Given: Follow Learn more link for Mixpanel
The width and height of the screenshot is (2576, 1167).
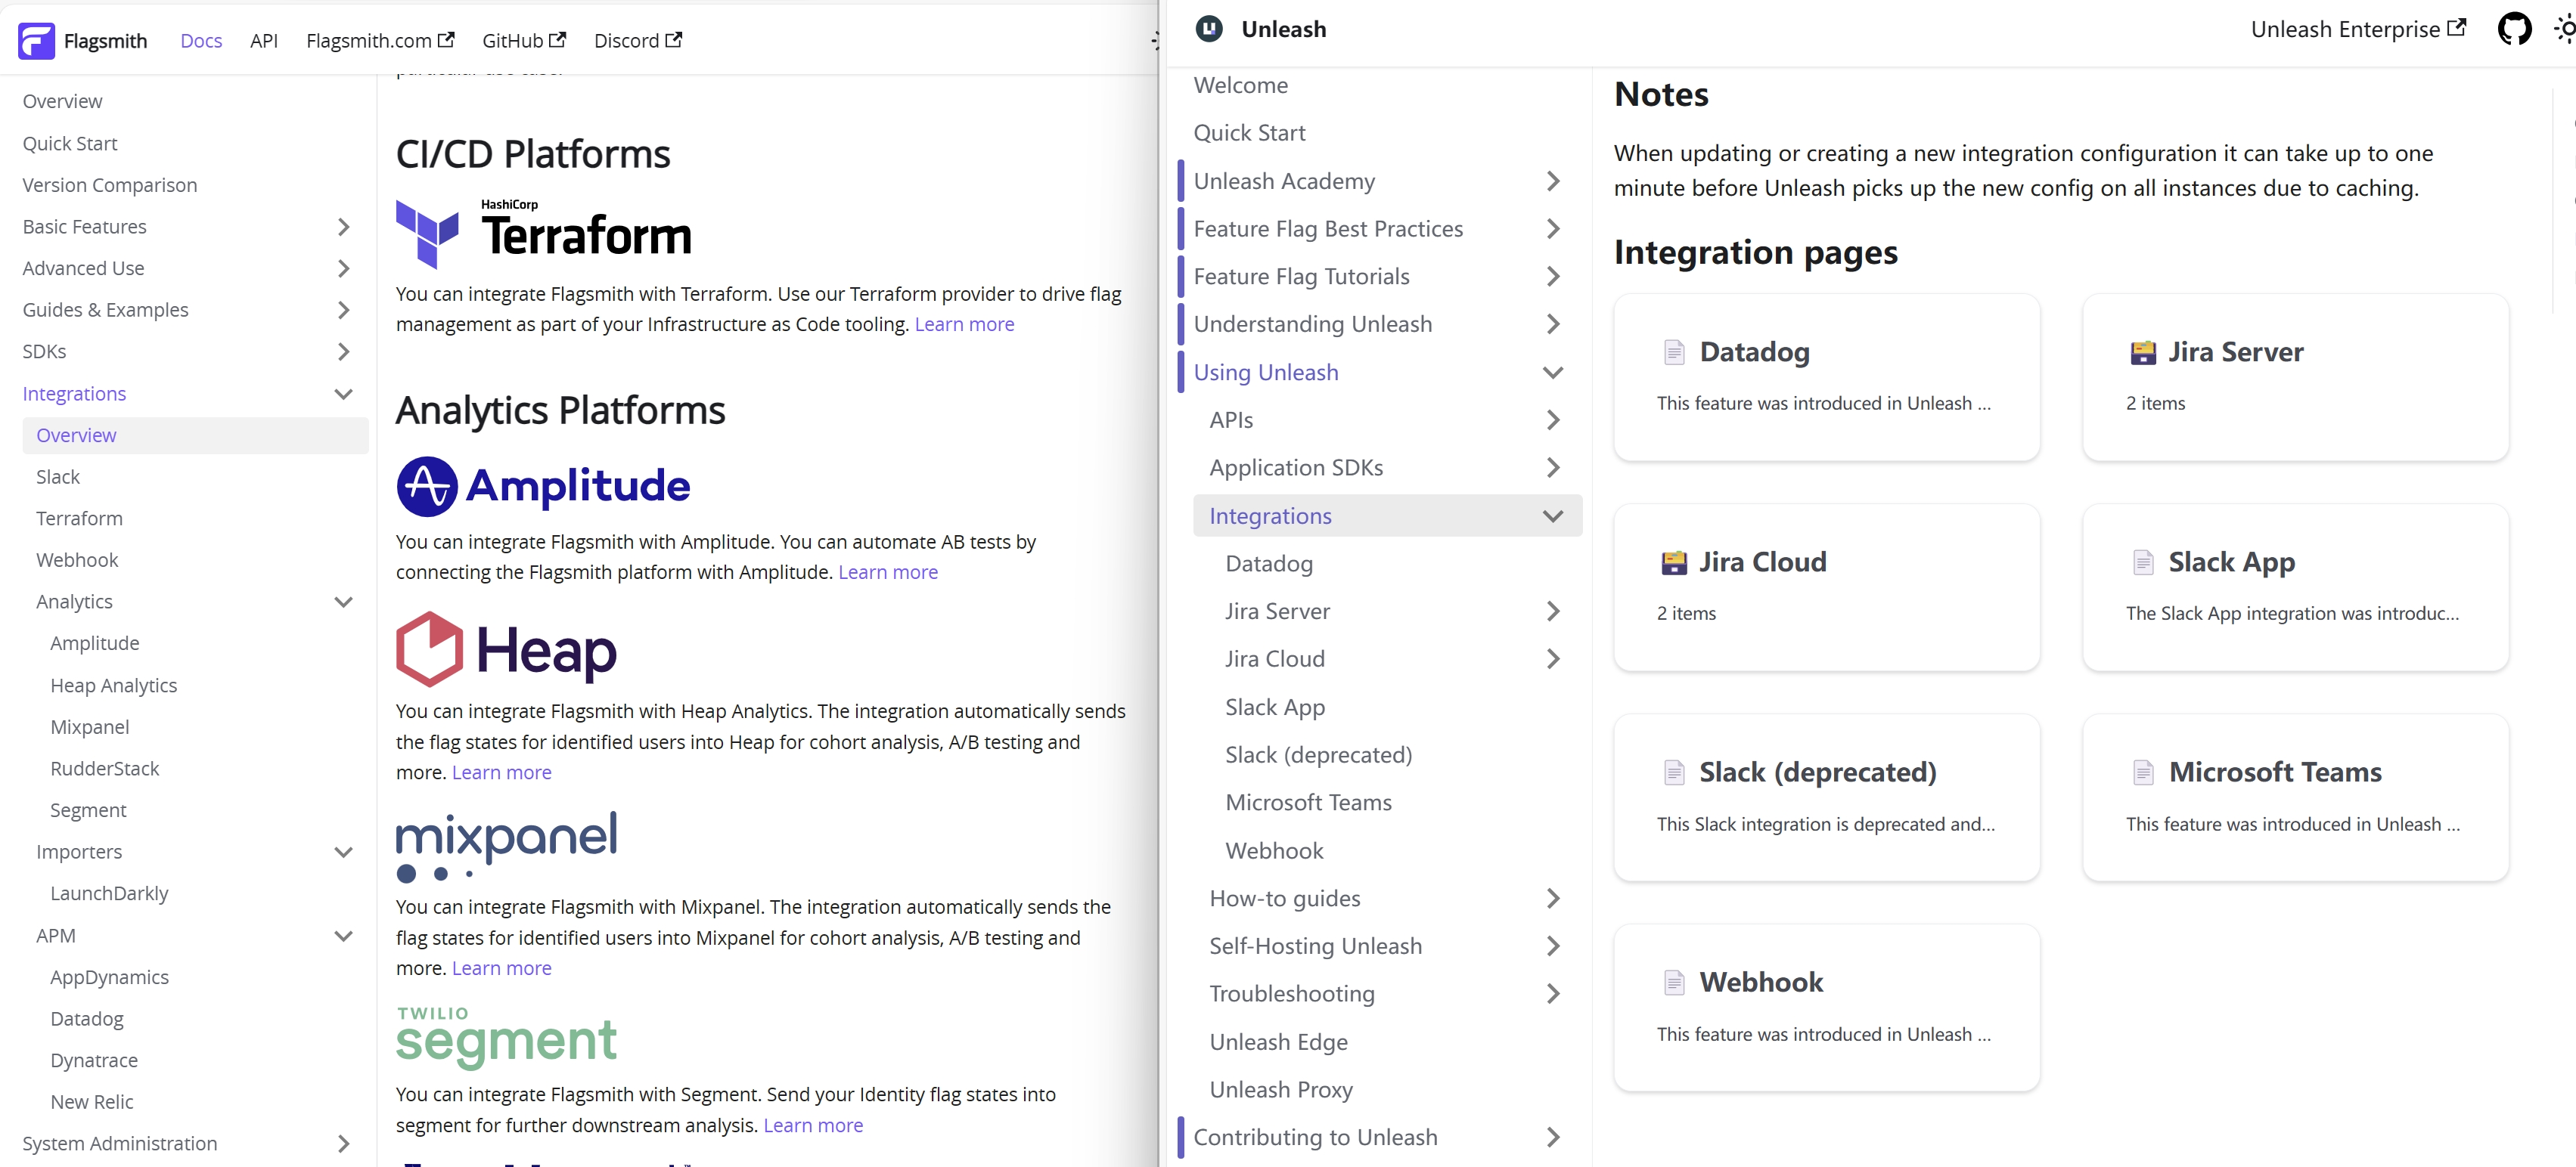Looking at the screenshot, I should [502, 968].
